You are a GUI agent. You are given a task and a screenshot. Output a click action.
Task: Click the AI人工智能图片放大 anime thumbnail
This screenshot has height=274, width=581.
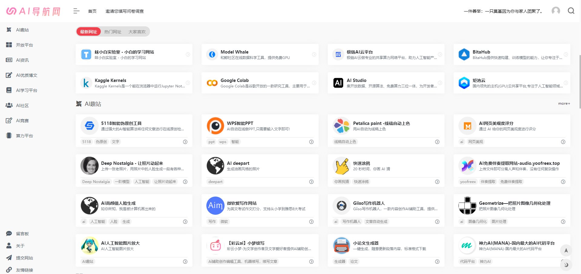click(x=90, y=246)
